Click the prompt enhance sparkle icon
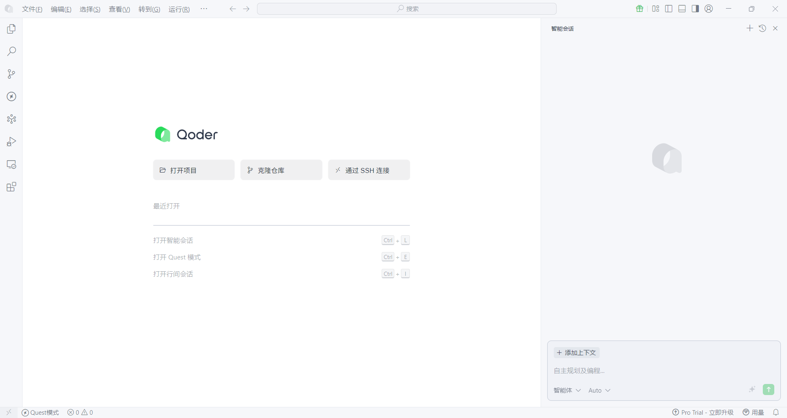The width and height of the screenshot is (787, 418). (x=752, y=389)
